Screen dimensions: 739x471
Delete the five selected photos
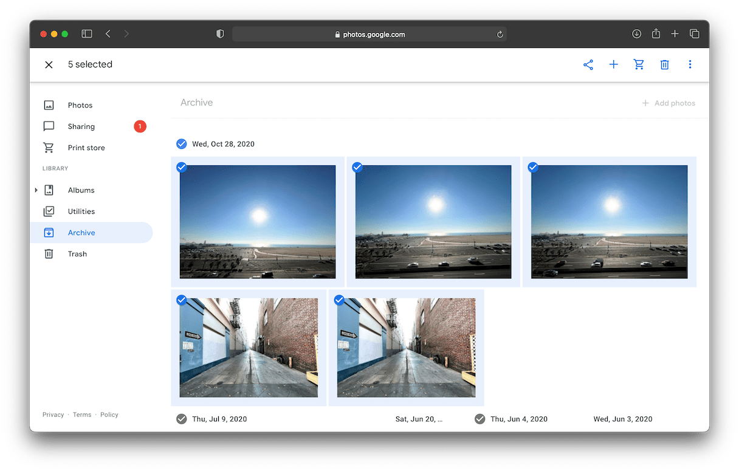[x=665, y=64]
